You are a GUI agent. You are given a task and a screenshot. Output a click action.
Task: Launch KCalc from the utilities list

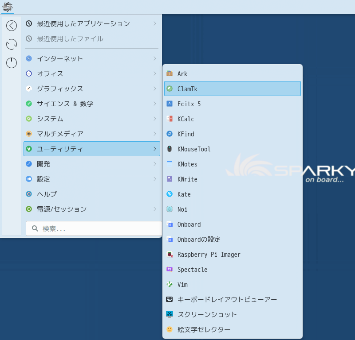click(x=233, y=119)
